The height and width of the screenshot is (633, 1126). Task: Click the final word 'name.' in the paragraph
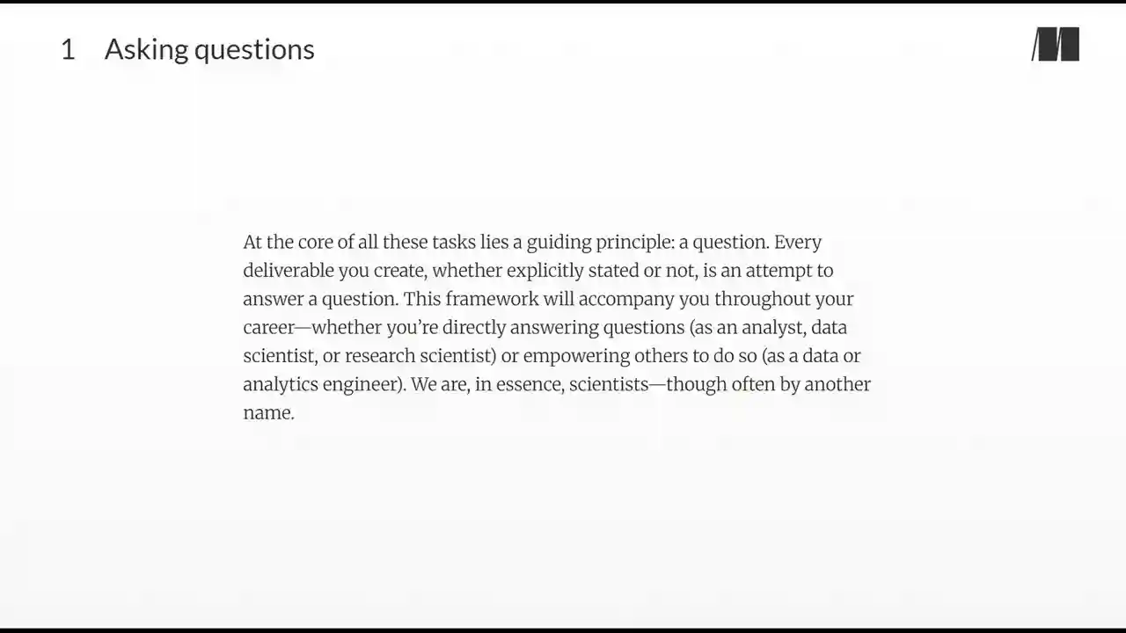pos(268,413)
